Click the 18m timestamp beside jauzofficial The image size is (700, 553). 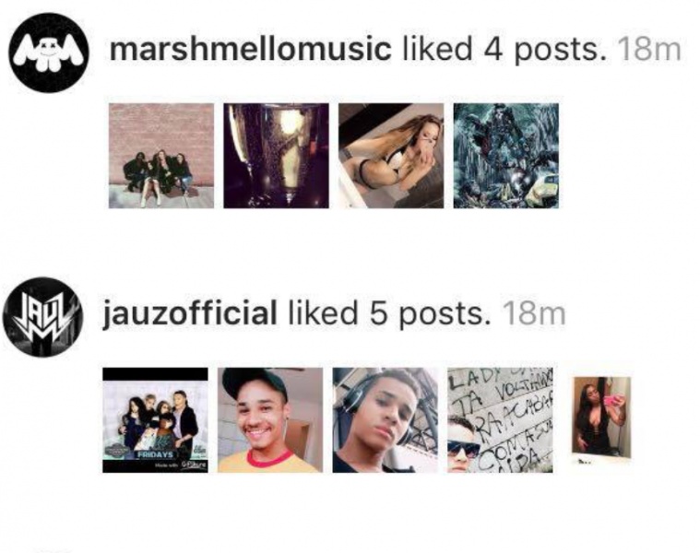coord(534,313)
